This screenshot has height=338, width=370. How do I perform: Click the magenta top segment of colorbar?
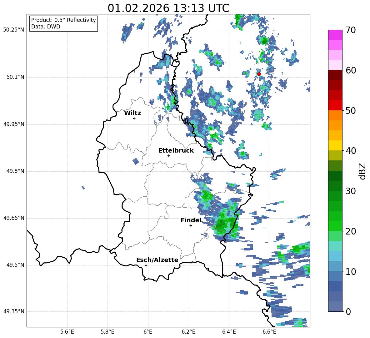(x=335, y=35)
